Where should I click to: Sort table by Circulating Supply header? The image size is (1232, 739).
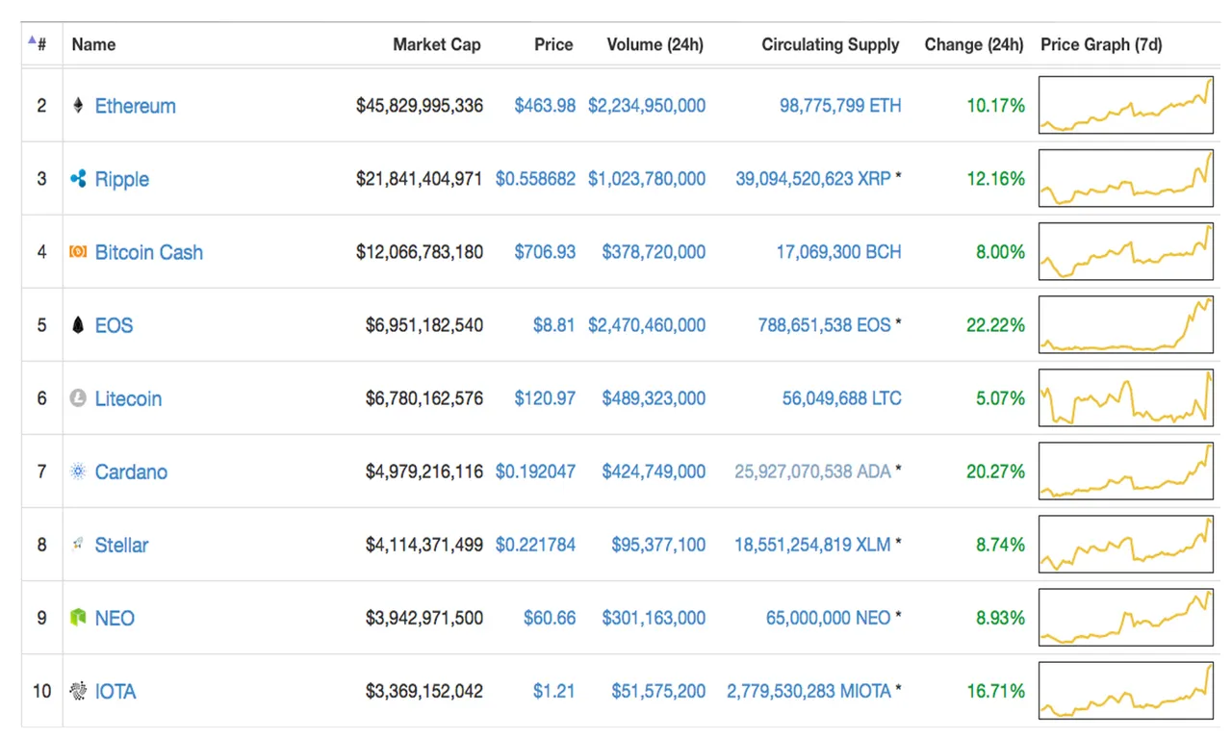click(x=831, y=44)
